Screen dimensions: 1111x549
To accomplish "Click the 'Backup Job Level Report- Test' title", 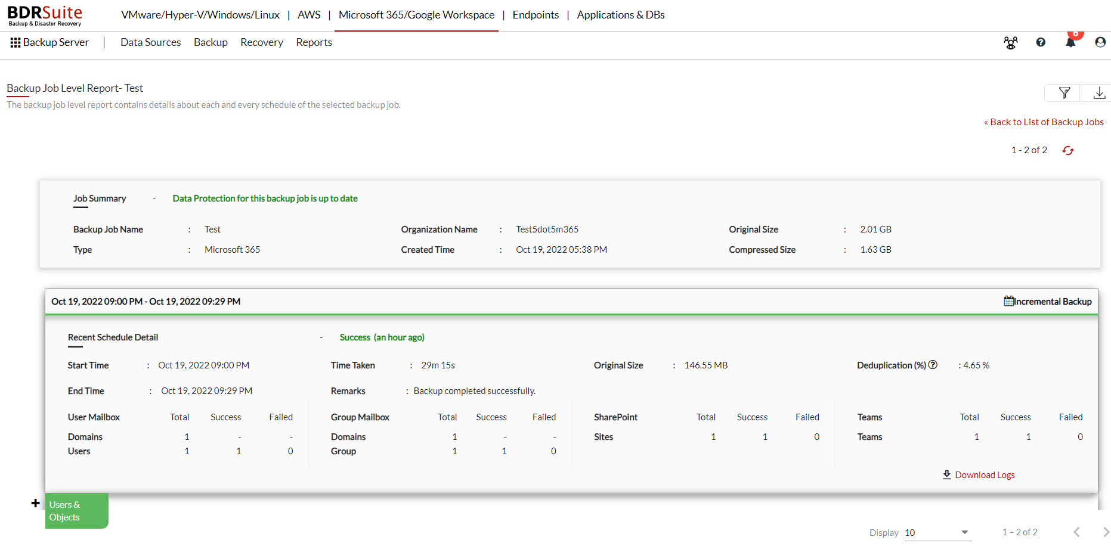I will [x=75, y=88].
